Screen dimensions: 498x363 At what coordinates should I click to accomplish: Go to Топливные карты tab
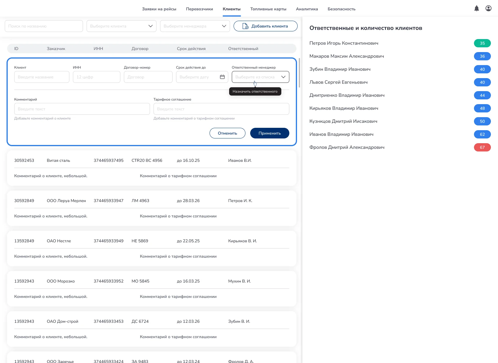pos(268,9)
